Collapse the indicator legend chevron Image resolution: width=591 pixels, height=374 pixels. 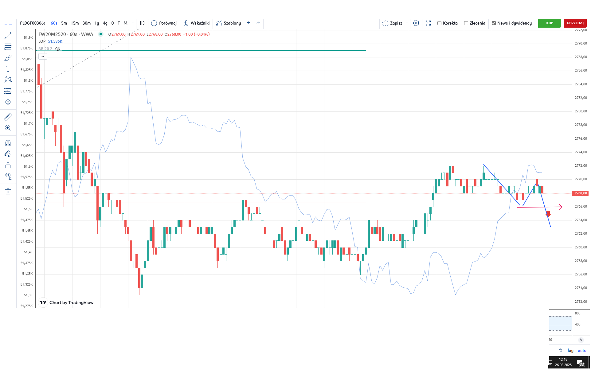coord(43,56)
